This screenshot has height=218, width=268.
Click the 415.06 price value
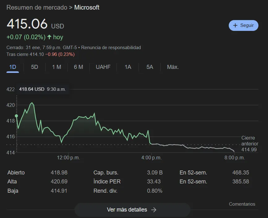(27, 24)
